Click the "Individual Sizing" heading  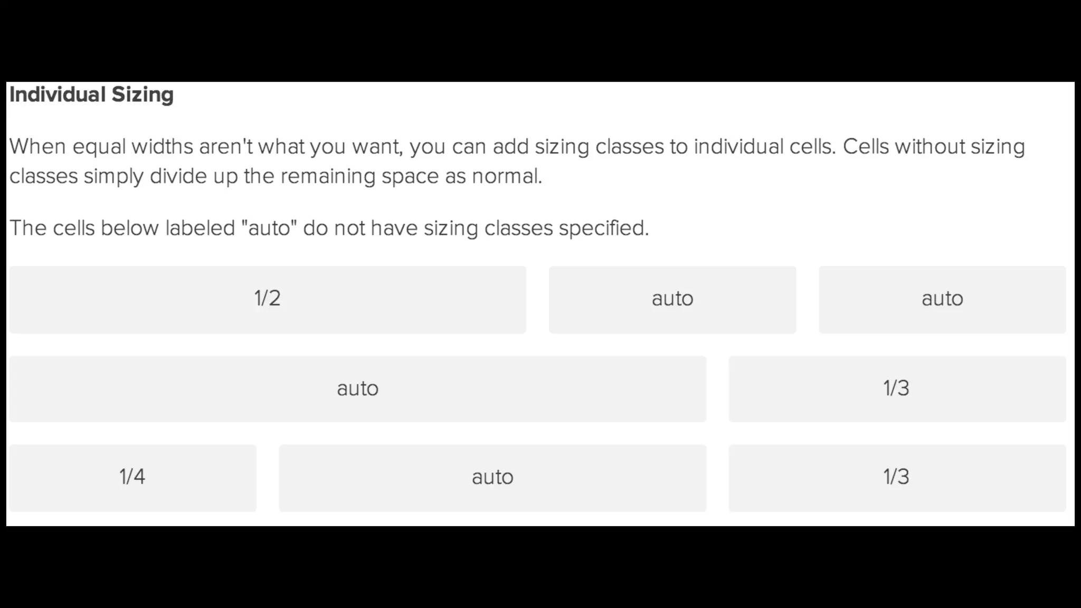(91, 95)
